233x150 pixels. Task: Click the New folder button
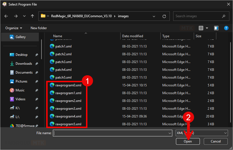(39, 28)
